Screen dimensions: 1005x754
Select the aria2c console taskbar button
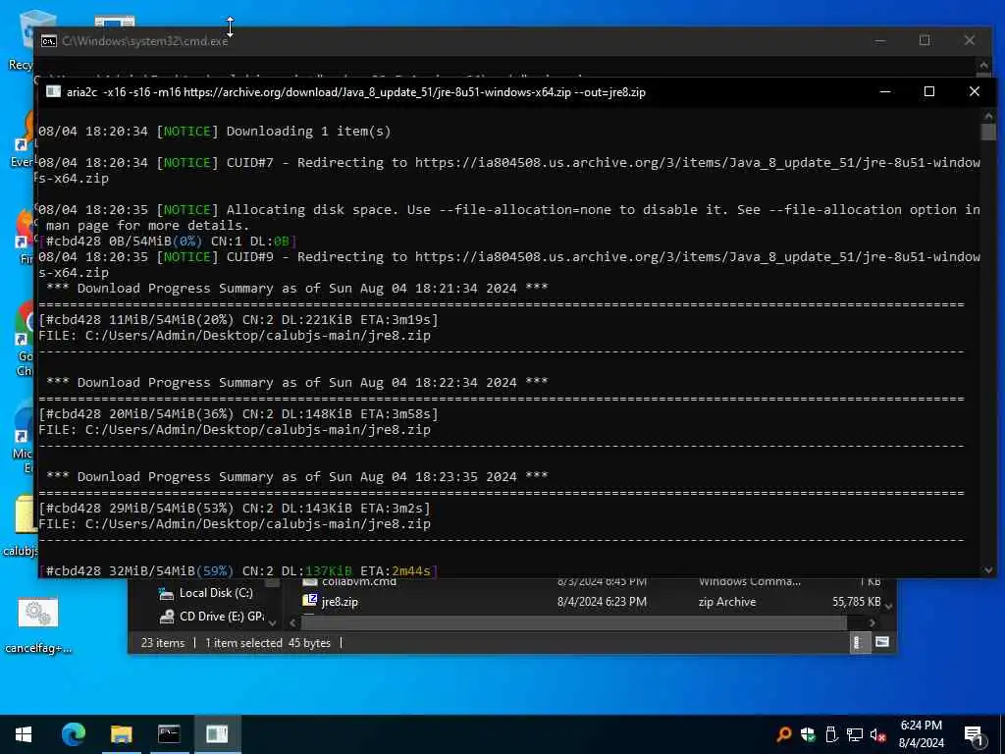217,734
